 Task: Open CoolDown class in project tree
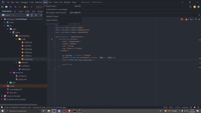click(25, 66)
